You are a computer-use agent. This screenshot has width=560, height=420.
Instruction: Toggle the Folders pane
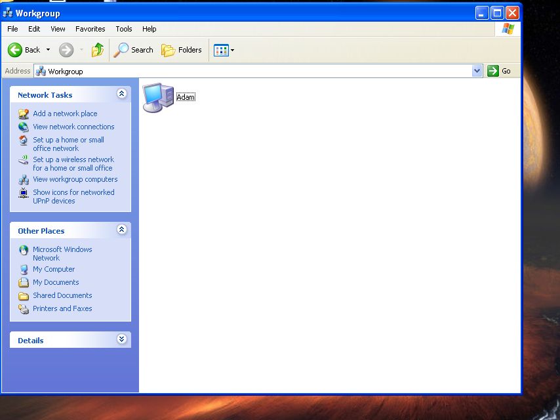tap(182, 50)
